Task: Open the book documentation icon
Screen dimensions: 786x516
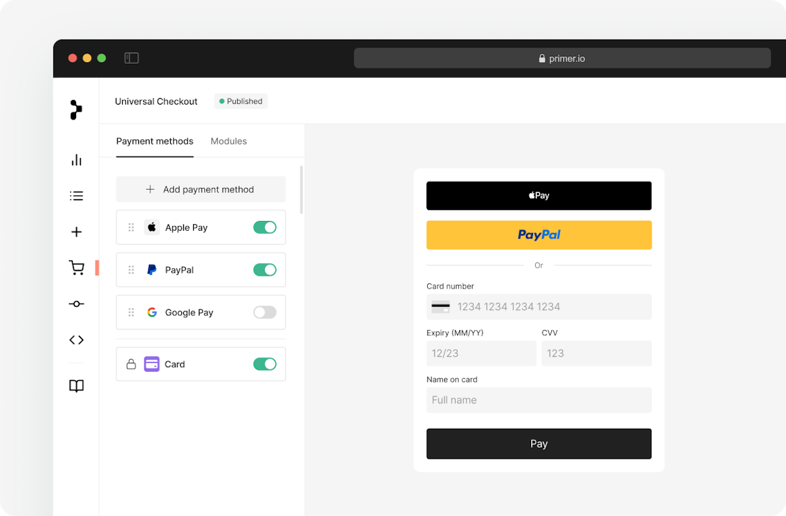Action: [77, 386]
